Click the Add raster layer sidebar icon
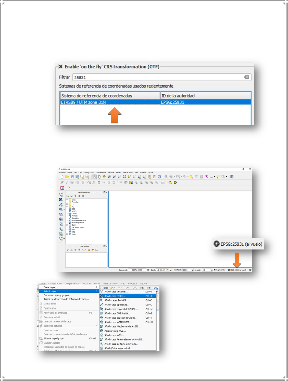 point(61,200)
